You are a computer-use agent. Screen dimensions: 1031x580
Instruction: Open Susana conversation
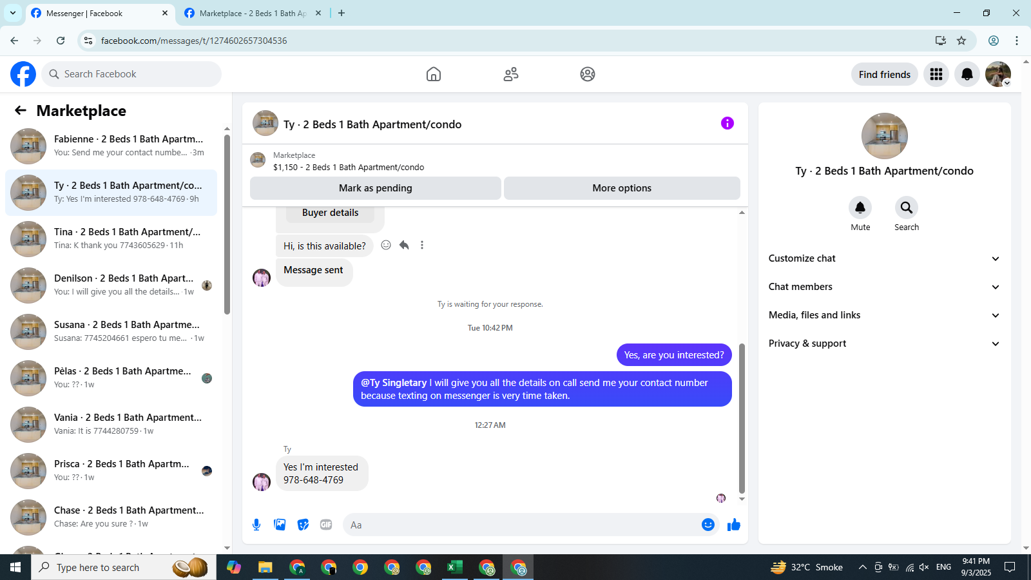111,332
